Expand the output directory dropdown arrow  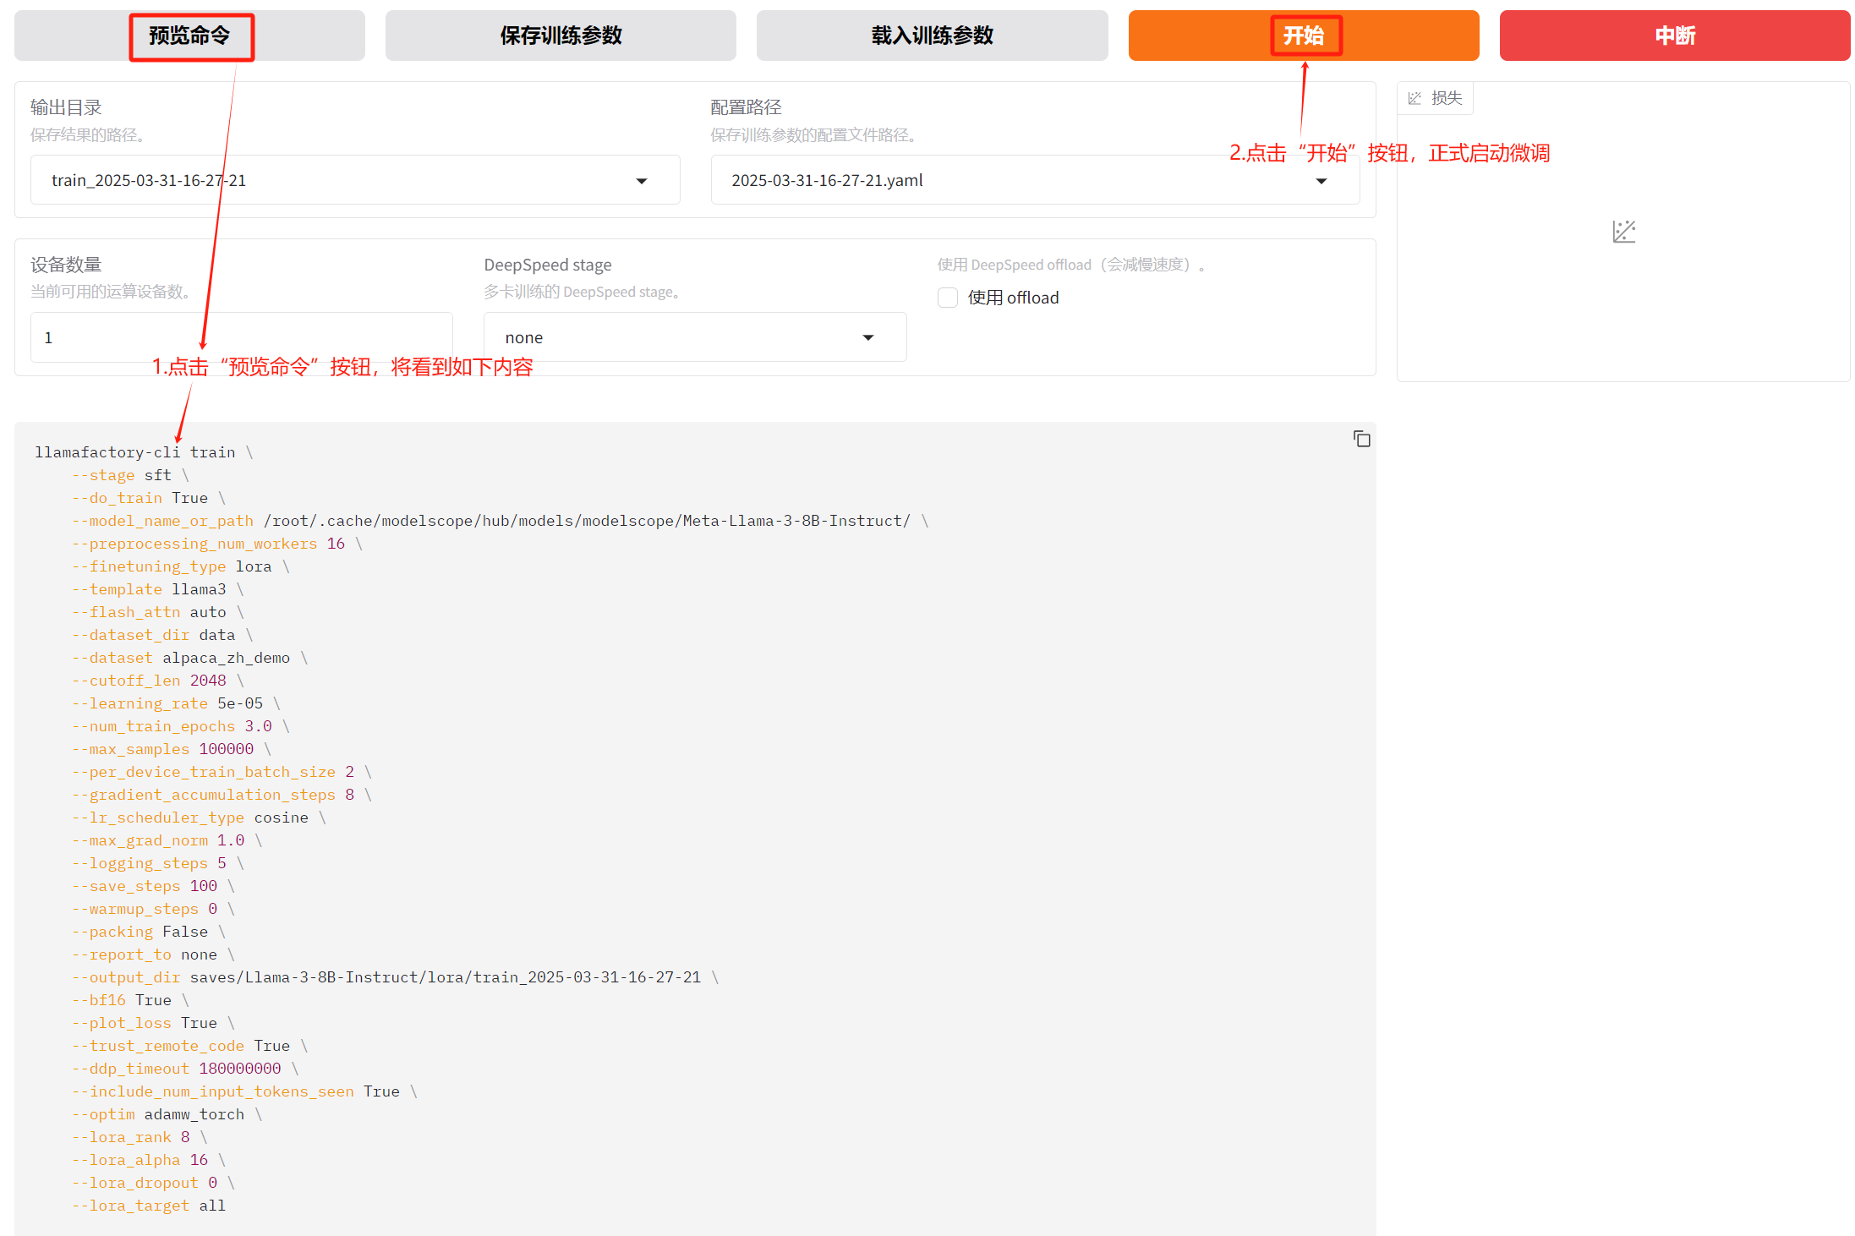(642, 181)
